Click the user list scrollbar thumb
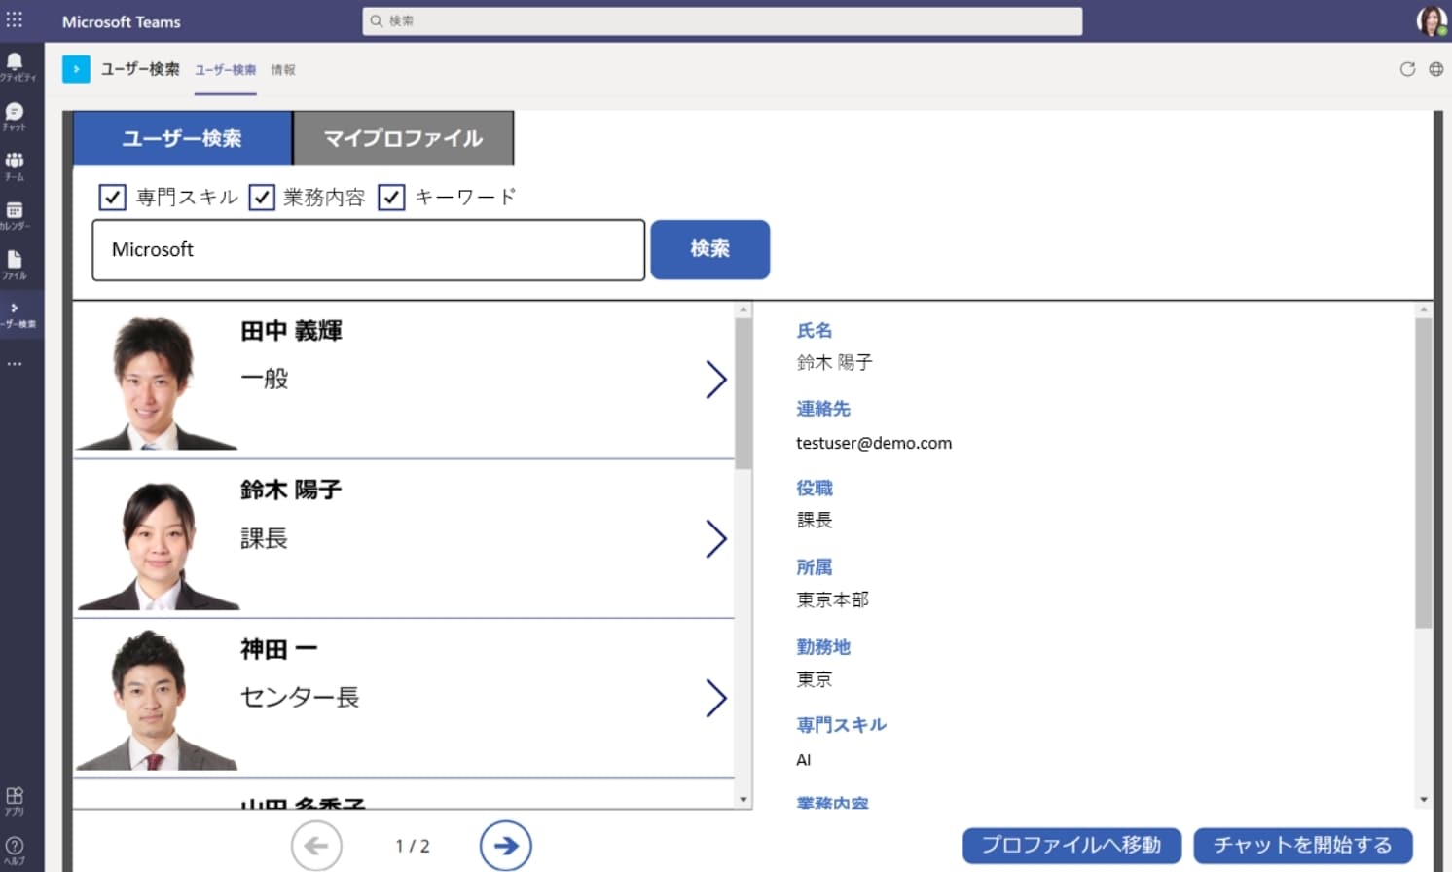1452x872 pixels. pyautogui.click(x=744, y=393)
